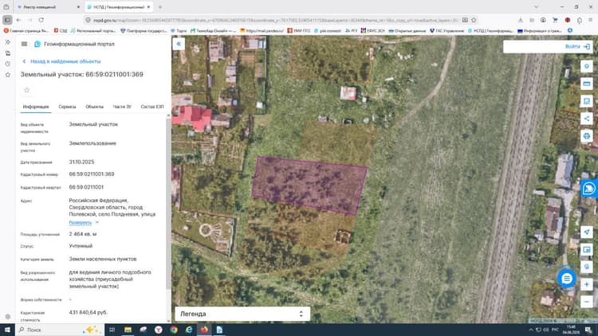Click the highlighted purple land plot on map
This screenshot has width=598, height=336.
pos(309,186)
